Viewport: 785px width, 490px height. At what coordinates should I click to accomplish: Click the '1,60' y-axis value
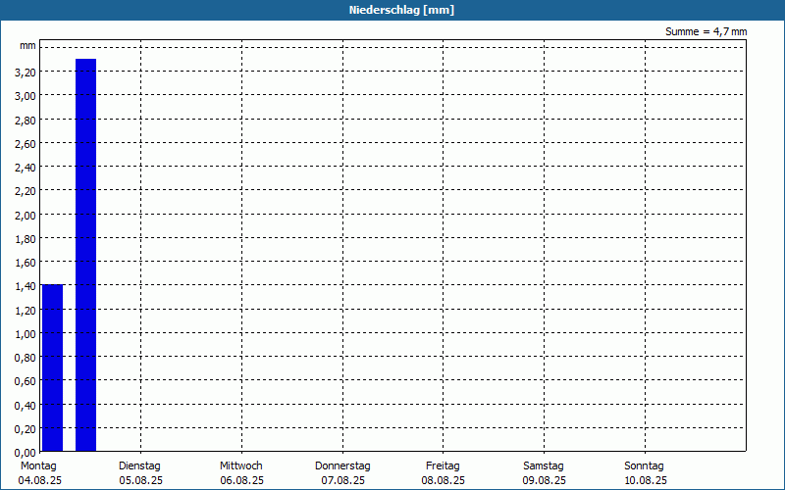coord(26,263)
